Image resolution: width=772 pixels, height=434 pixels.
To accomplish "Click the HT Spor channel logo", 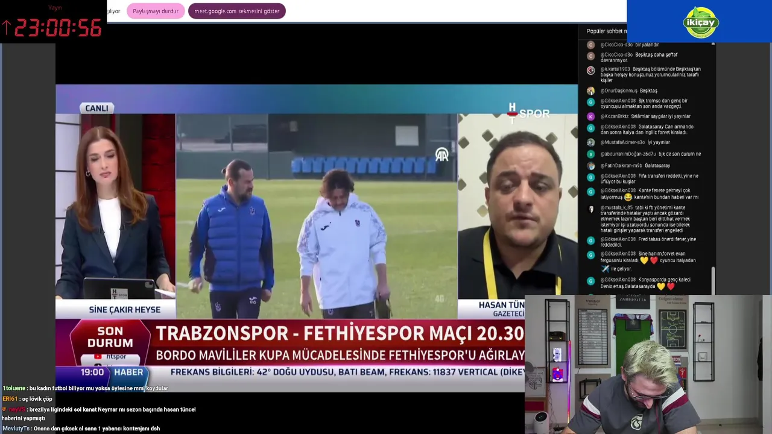I will click(528, 113).
